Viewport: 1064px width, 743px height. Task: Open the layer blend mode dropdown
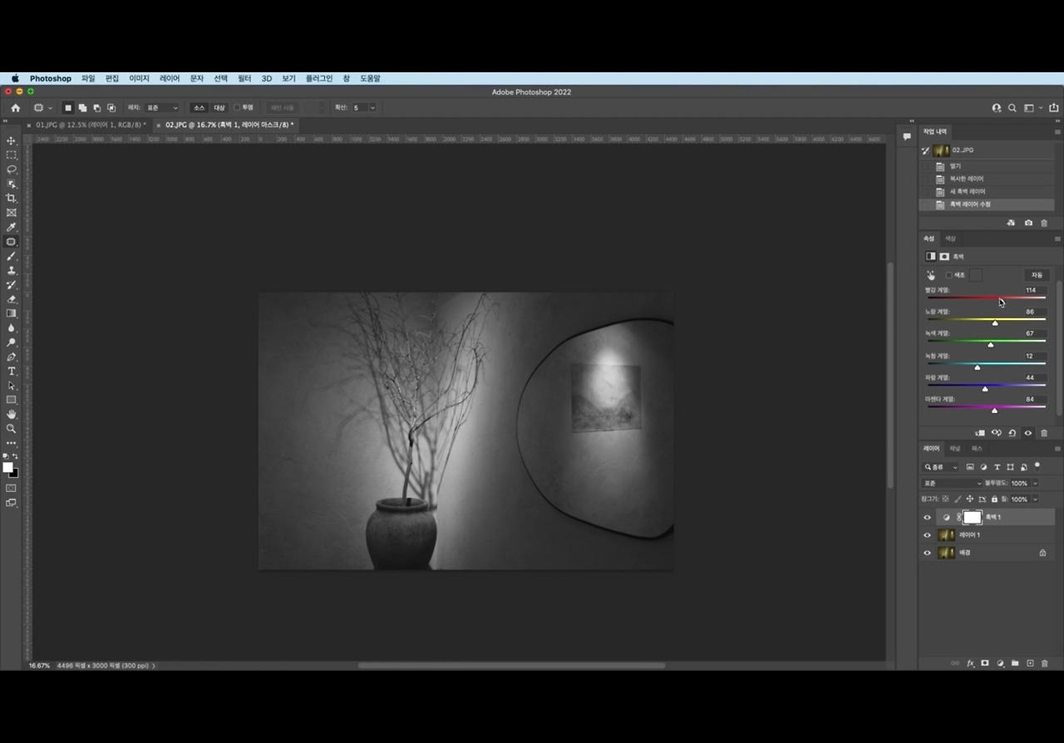(x=953, y=483)
